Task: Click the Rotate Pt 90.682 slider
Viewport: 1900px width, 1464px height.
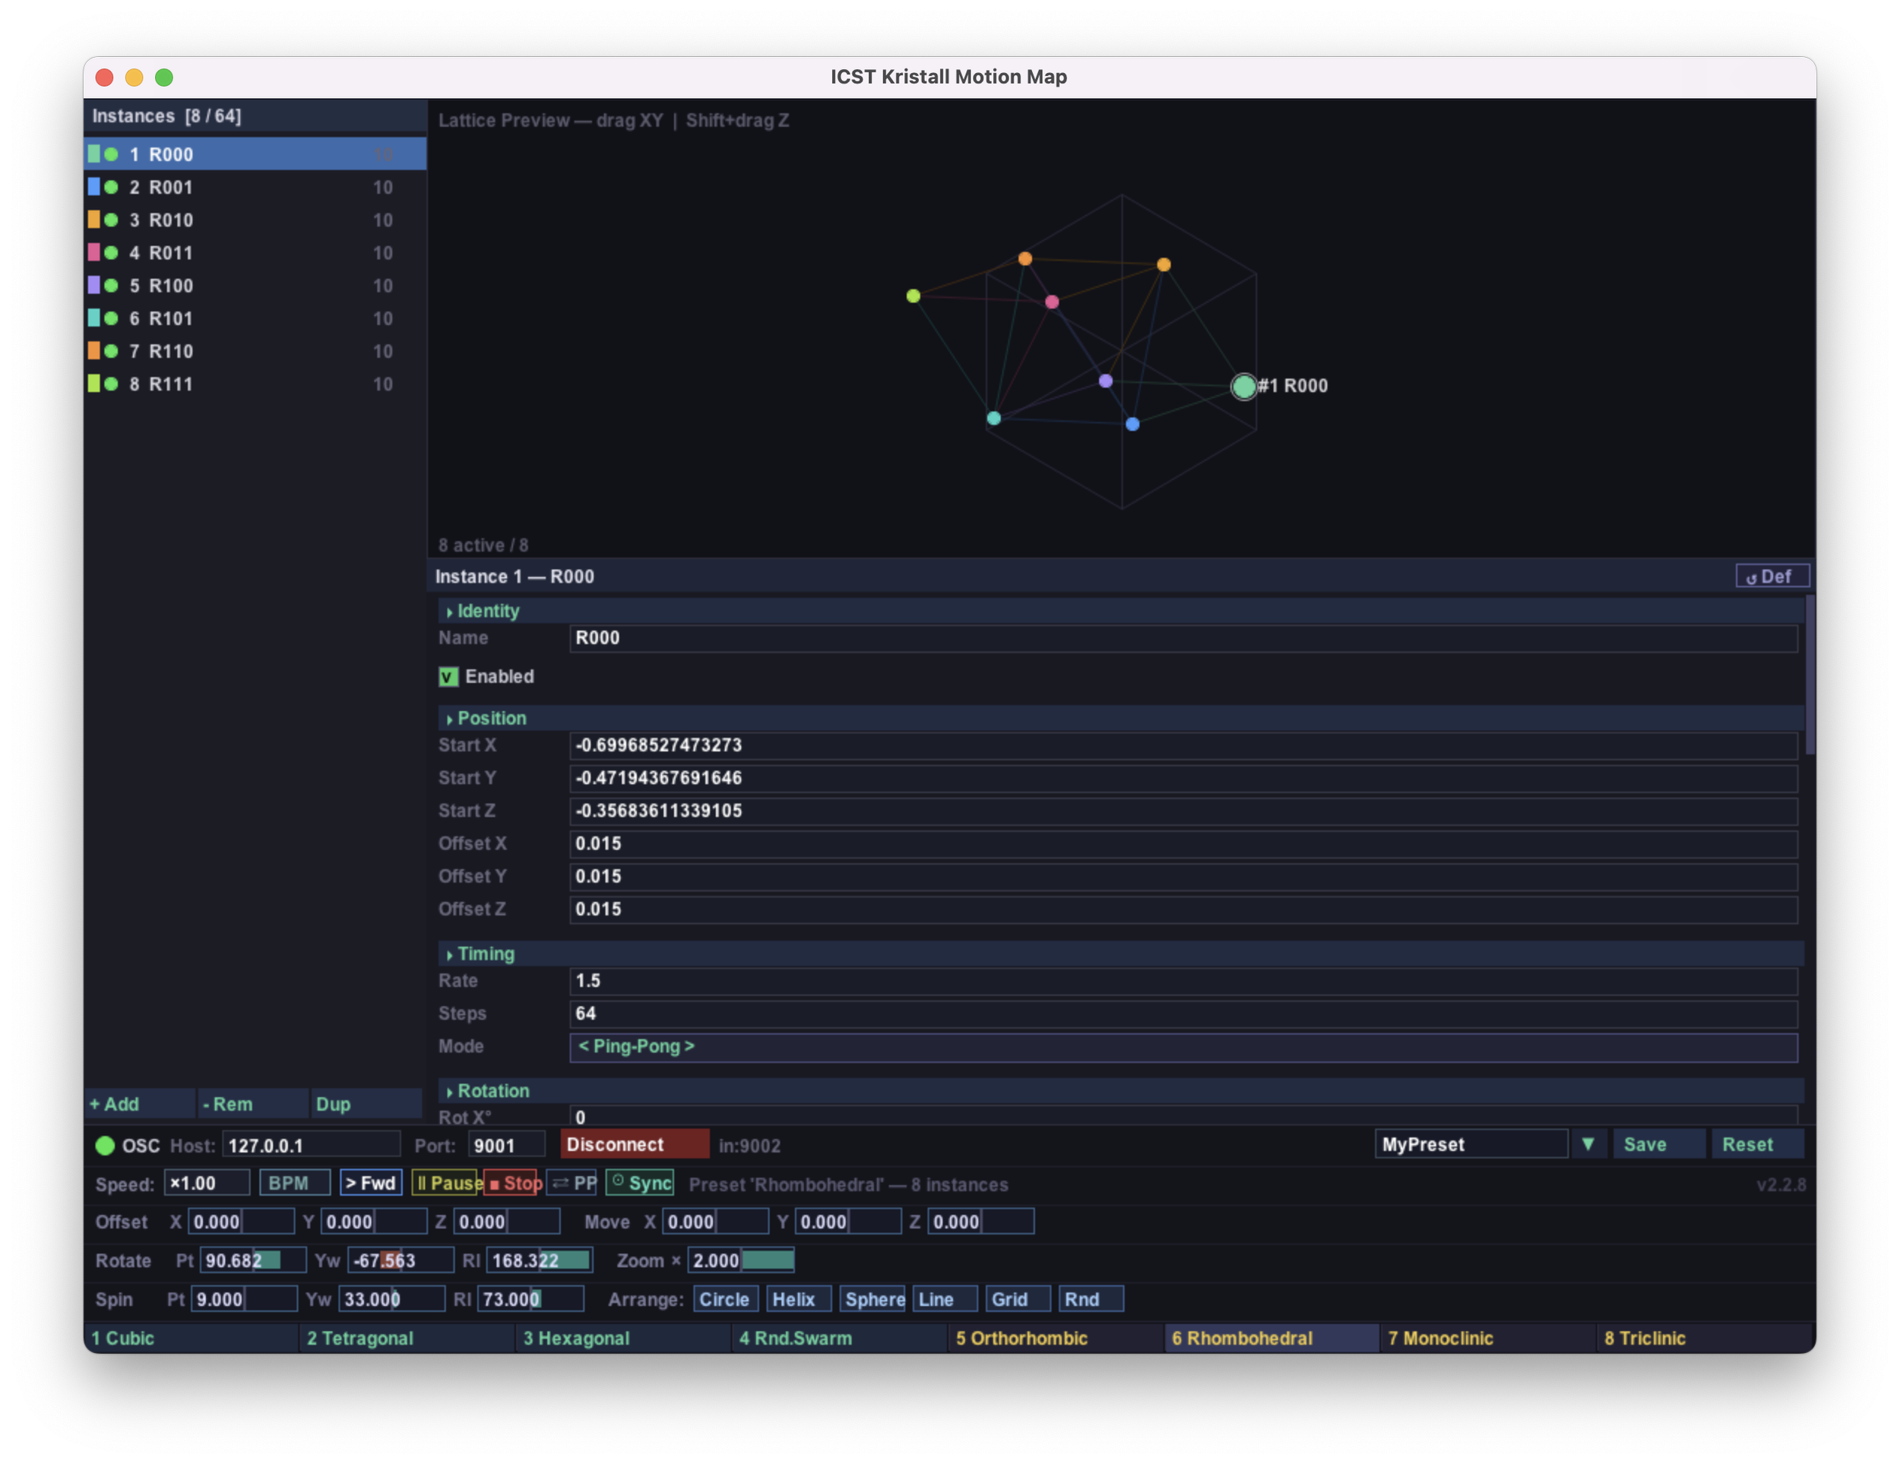Action: point(253,1260)
